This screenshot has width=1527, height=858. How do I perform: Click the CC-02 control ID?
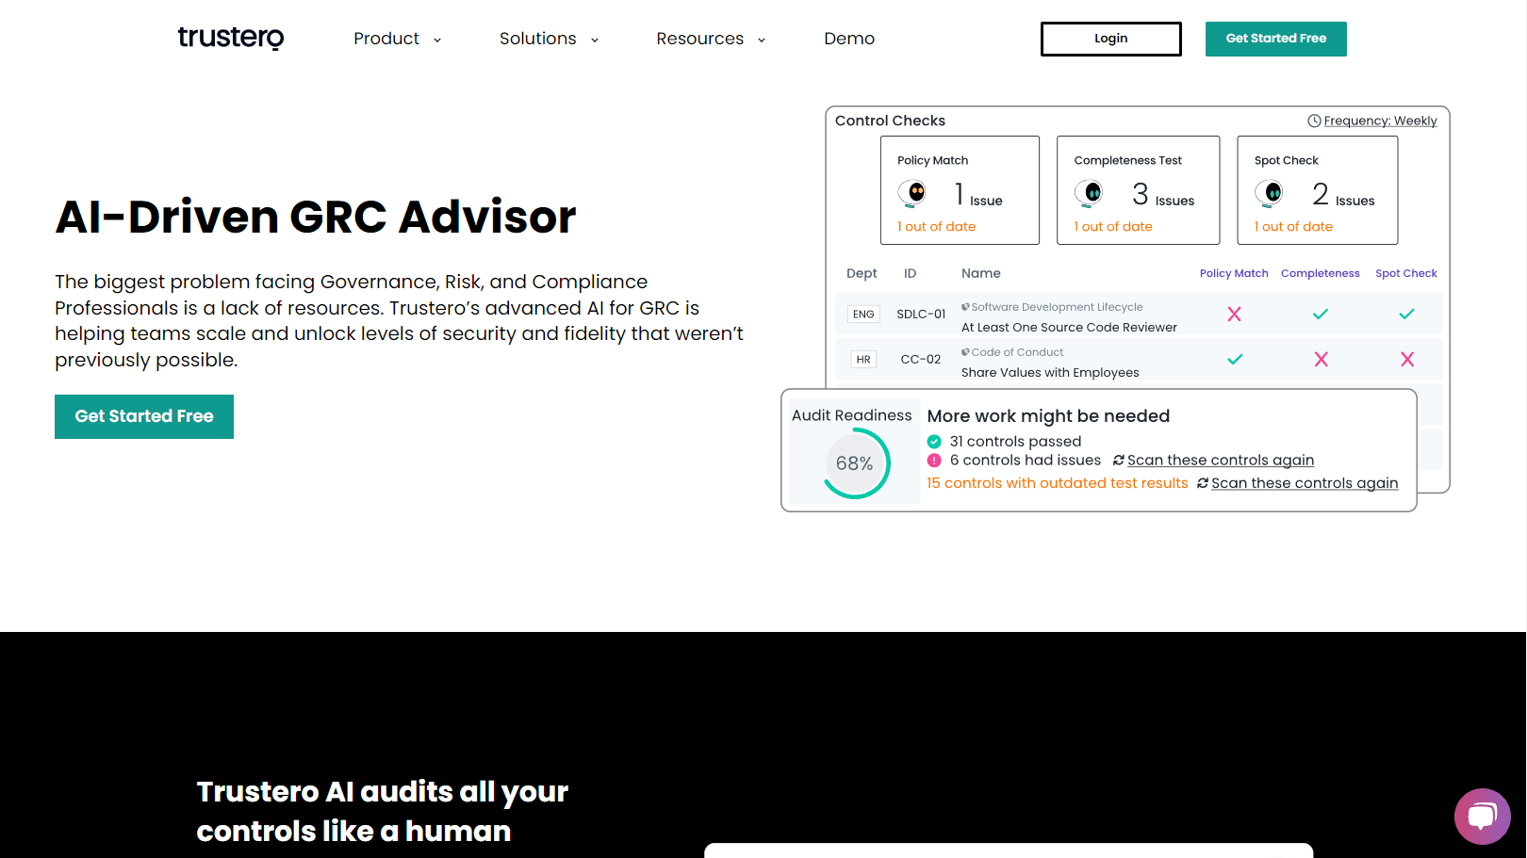pyautogui.click(x=921, y=360)
